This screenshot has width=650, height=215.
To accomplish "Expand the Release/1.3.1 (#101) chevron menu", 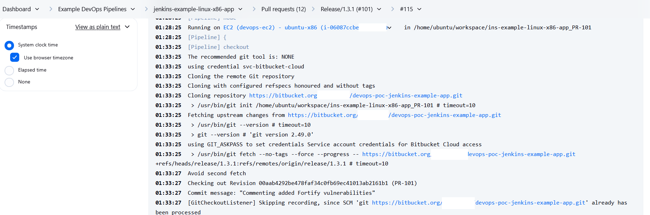I will (x=379, y=9).
